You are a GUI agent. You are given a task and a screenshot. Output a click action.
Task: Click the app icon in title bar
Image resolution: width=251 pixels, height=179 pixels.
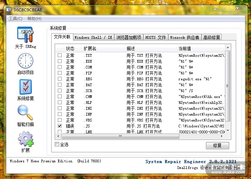click(x=9, y=10)
